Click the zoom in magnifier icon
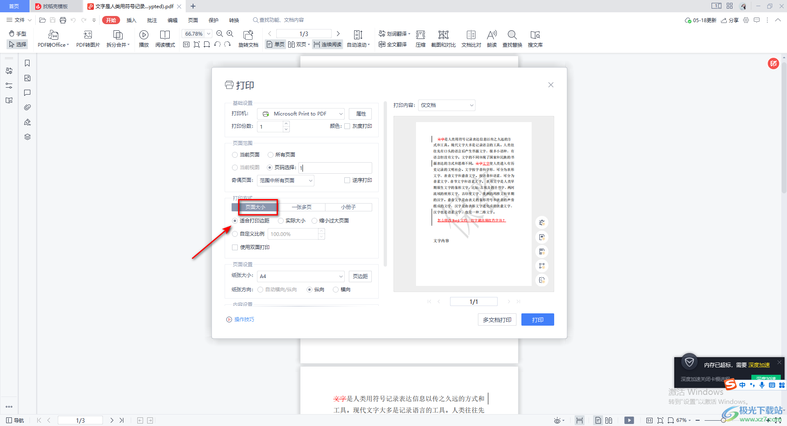This screenshot has height=426, width=787. [x=230, y=34]
